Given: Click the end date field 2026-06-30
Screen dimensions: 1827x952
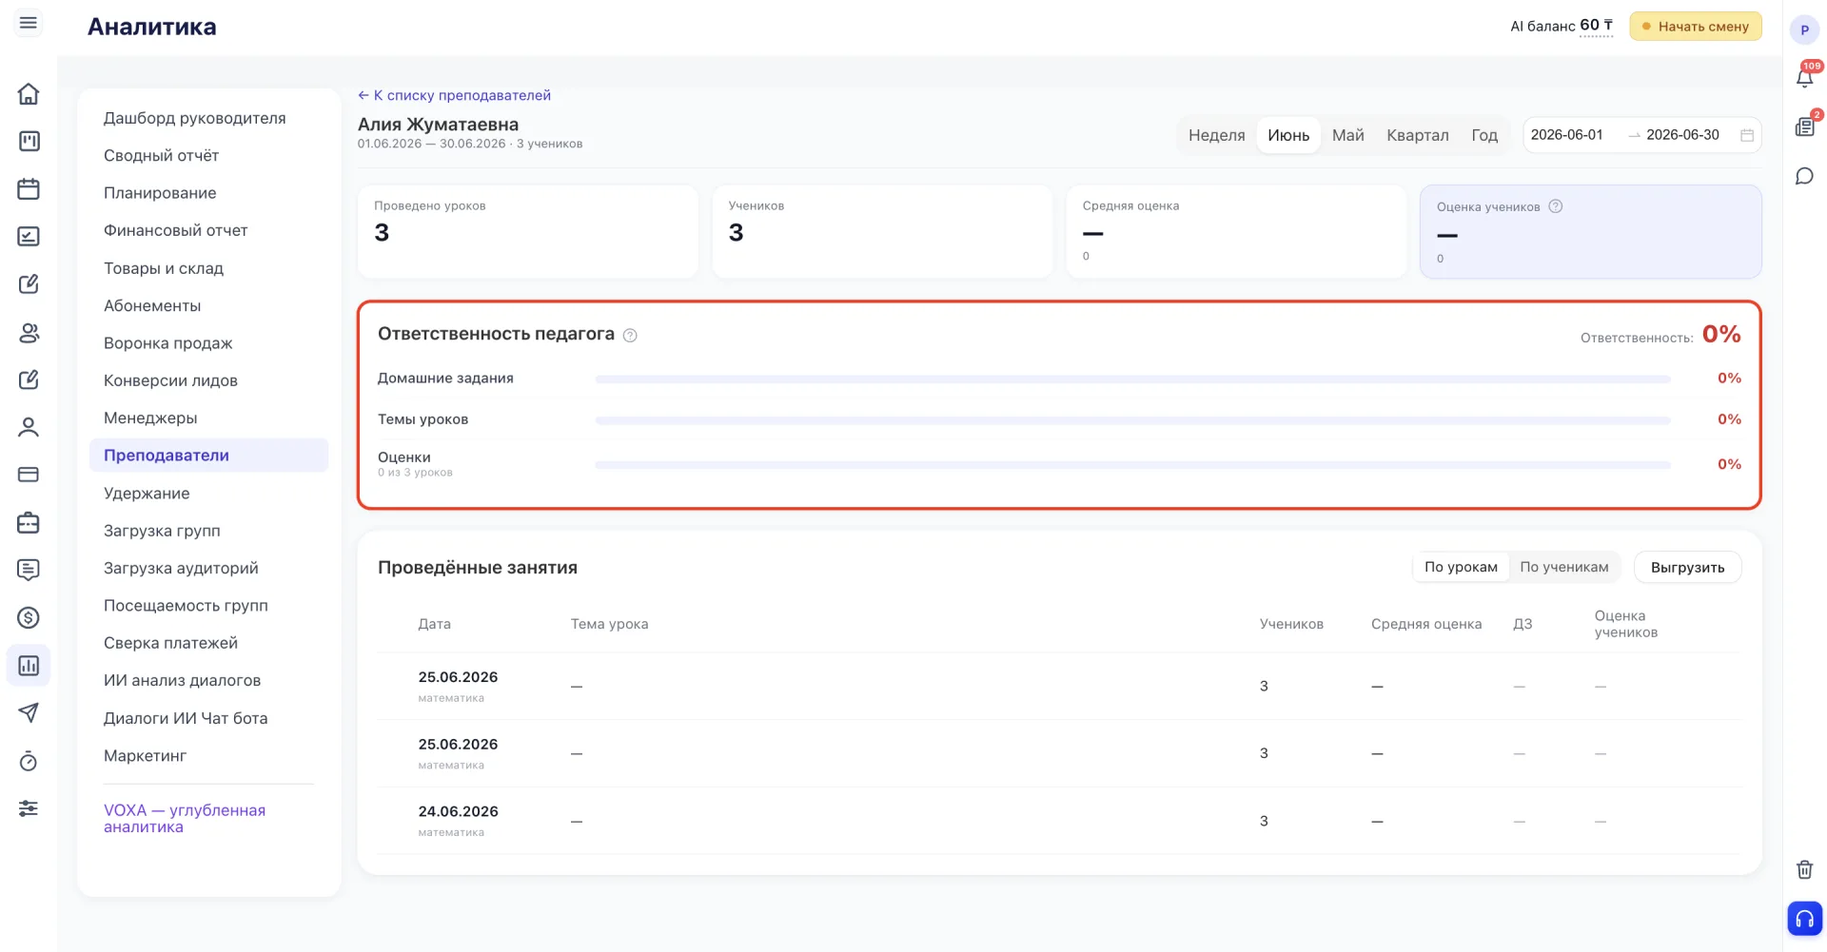Looking at the screenshot, I should point(1682,135).
